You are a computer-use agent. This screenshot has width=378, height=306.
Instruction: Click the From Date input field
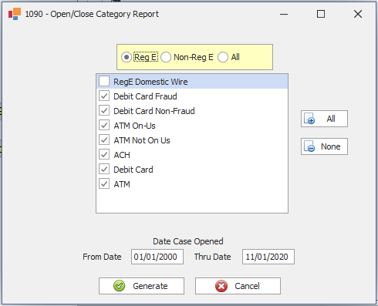(x=157, y=257)
